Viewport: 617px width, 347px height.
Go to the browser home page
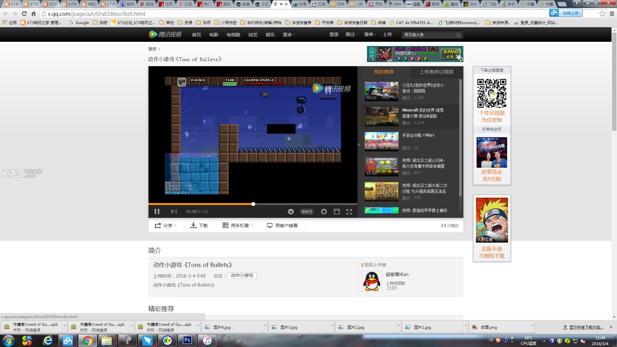[33, 14]
